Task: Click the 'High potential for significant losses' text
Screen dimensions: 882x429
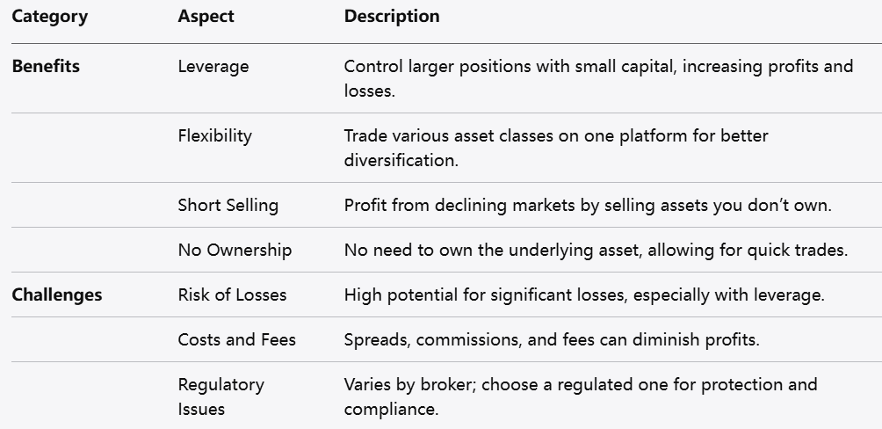Action: 584,294
